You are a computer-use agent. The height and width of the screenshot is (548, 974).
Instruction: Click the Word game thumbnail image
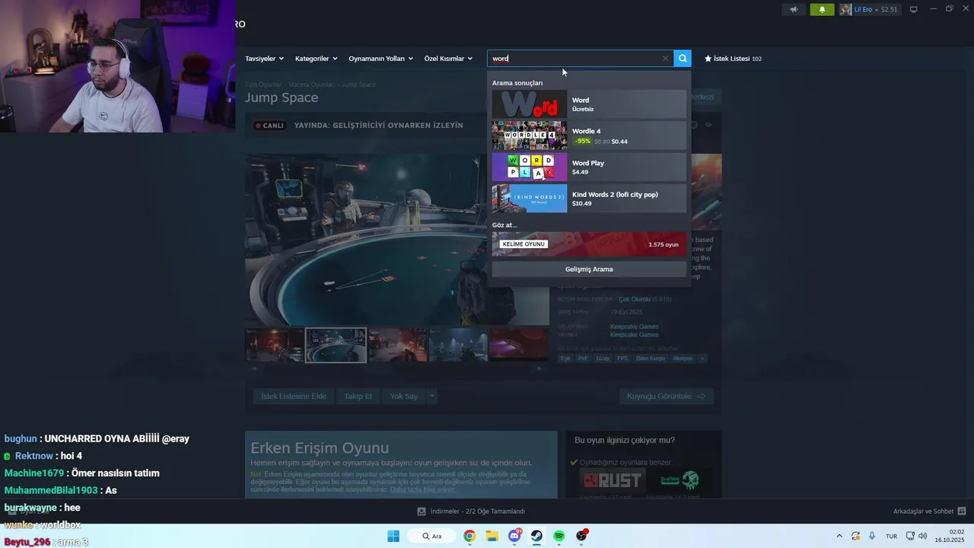(529, 104)
